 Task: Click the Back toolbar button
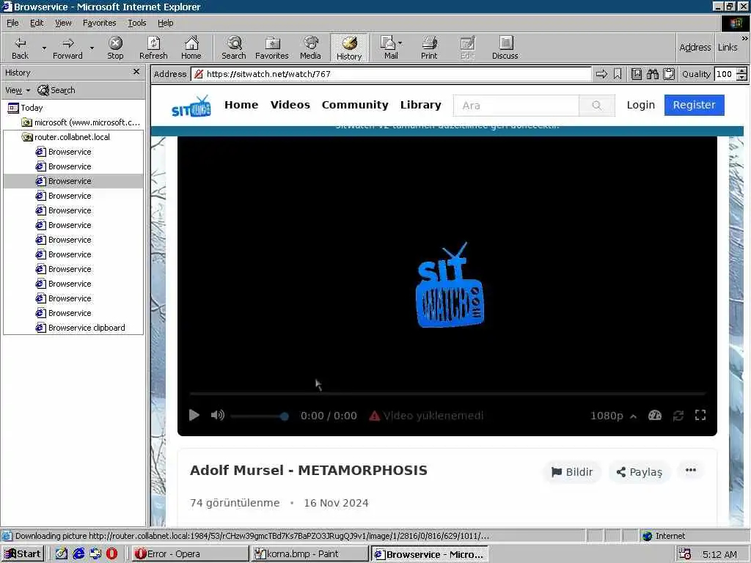point(20,48)
